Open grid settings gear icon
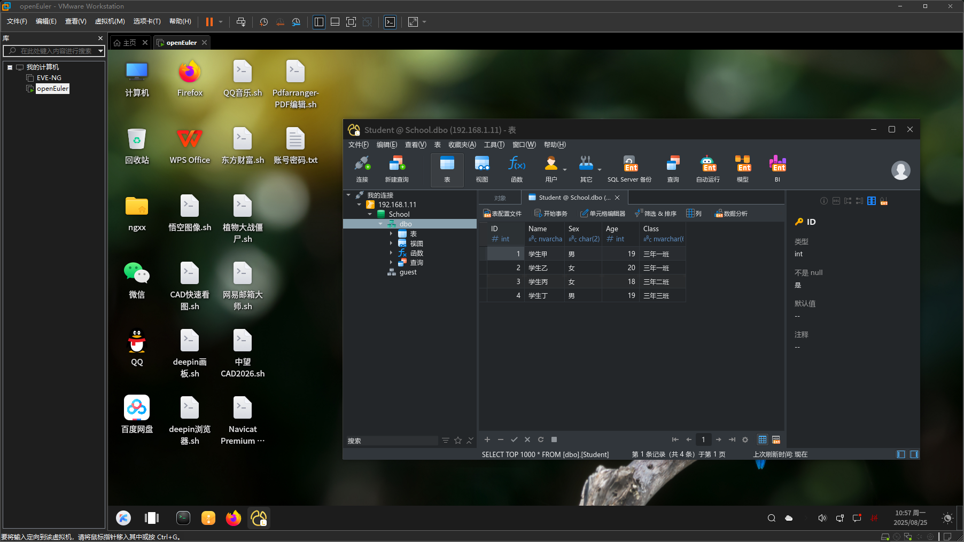The height and width of the screenshot is (542, 964). pyautogui.click(x=745, y=439)
